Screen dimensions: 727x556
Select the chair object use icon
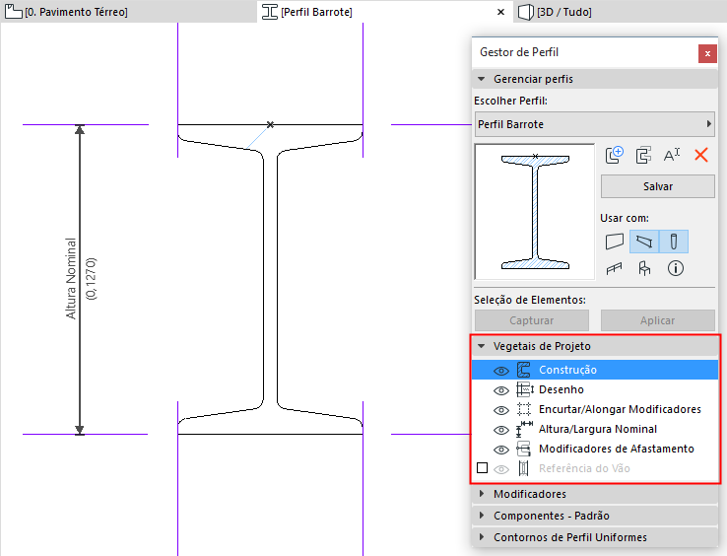click(644, 268)
